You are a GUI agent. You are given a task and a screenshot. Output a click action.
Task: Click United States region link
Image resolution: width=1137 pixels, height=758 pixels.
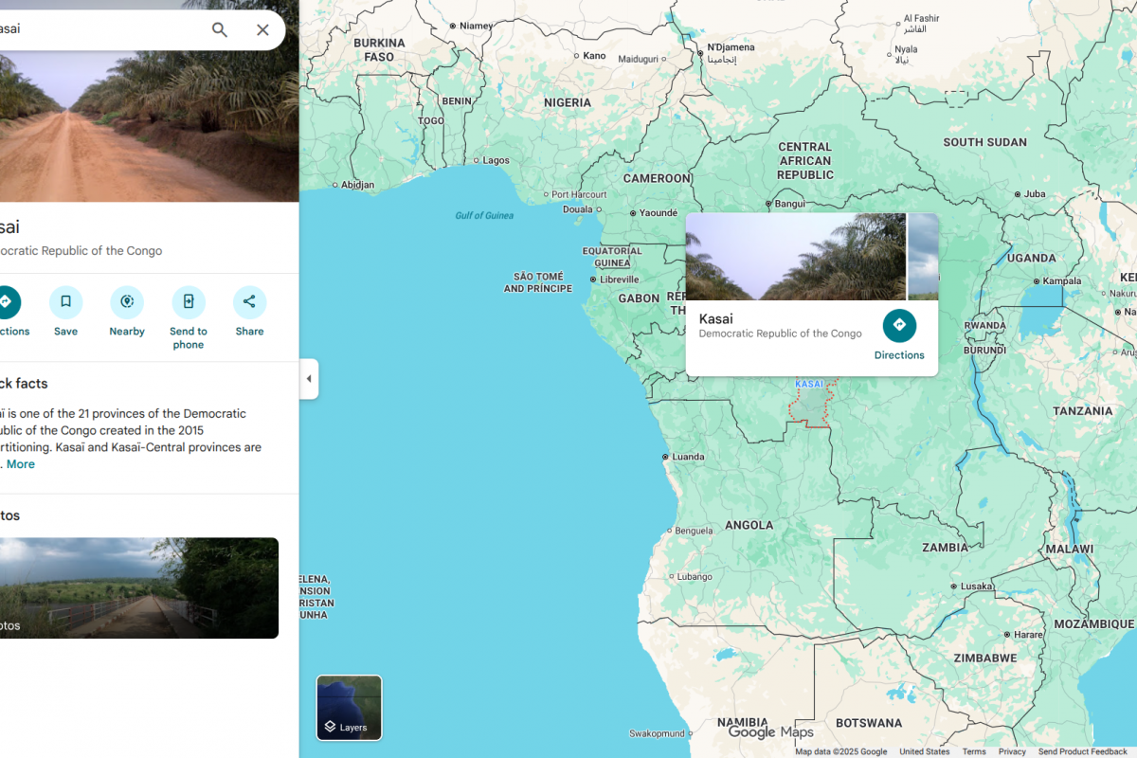pyautogui.click(x=924, y=751)
